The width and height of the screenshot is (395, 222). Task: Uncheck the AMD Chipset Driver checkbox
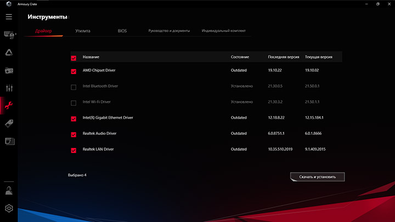[x=74, y=71]
